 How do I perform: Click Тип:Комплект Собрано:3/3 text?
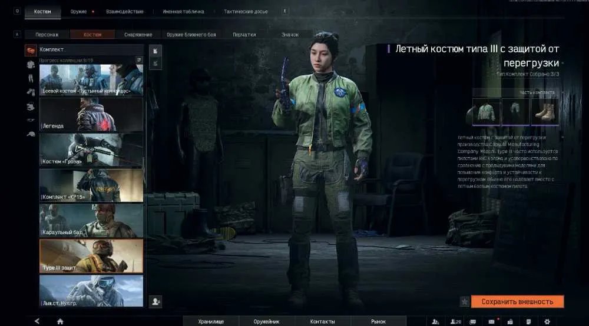(528, 74)
